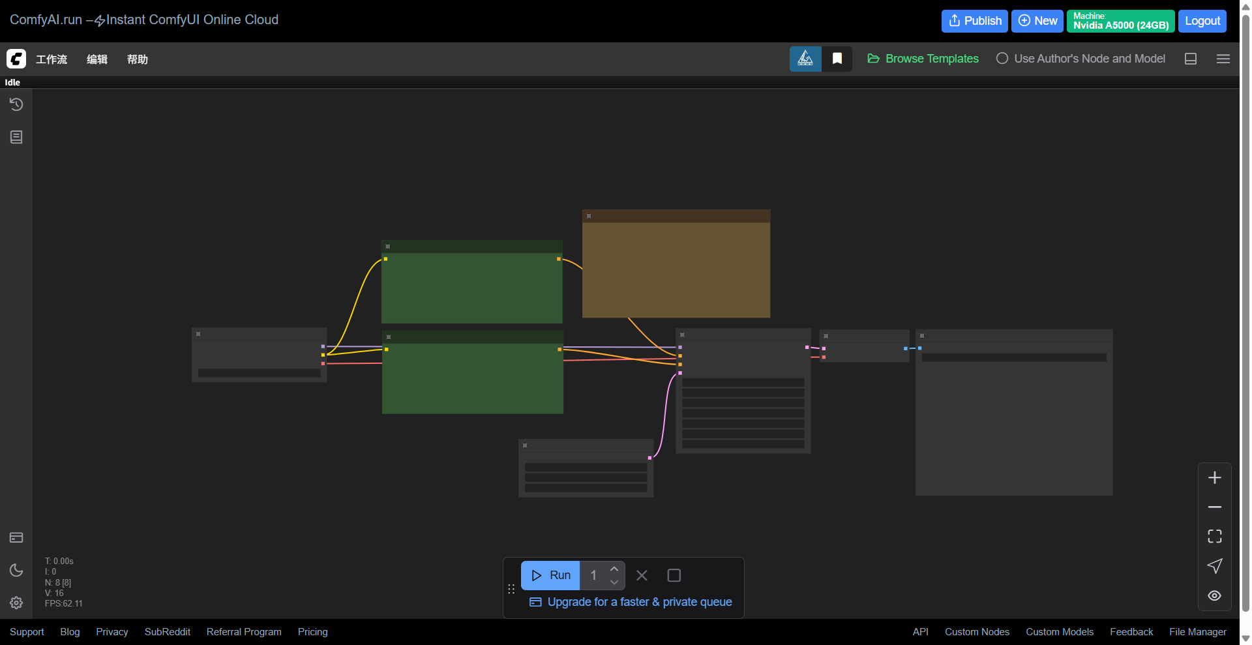This screenshot has width=1252, height=645.
Task: Click the New button
Action: tap(1037, 21)
